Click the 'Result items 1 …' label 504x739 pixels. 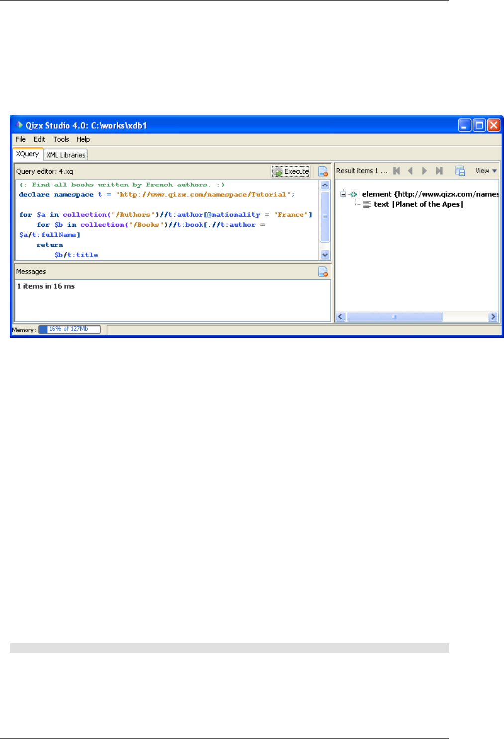click(362, 171)
